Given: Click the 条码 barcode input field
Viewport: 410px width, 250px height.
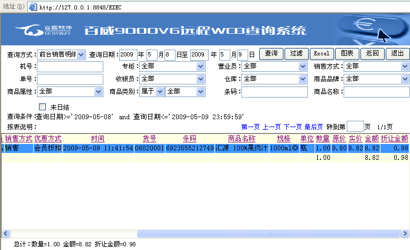Looking at the screenshot, I should tap(274, 92).
